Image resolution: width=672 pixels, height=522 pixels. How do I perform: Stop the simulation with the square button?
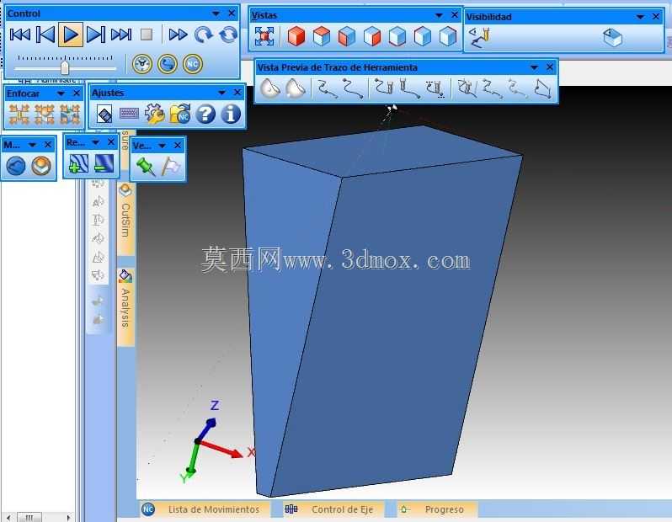147,35
